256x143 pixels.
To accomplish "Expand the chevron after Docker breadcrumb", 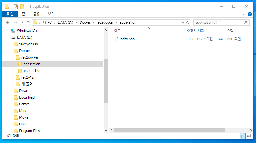I will (94, 22).
